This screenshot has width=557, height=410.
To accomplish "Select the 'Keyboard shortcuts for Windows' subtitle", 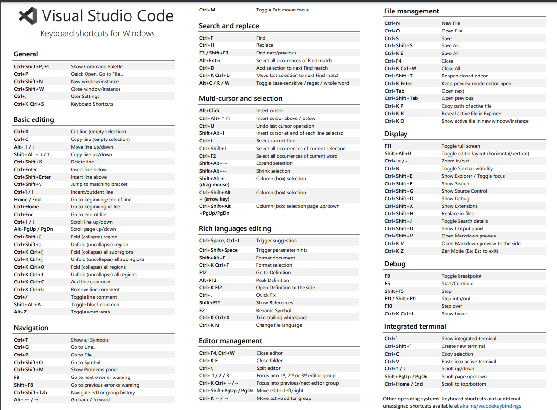I will tap(98, 34).
